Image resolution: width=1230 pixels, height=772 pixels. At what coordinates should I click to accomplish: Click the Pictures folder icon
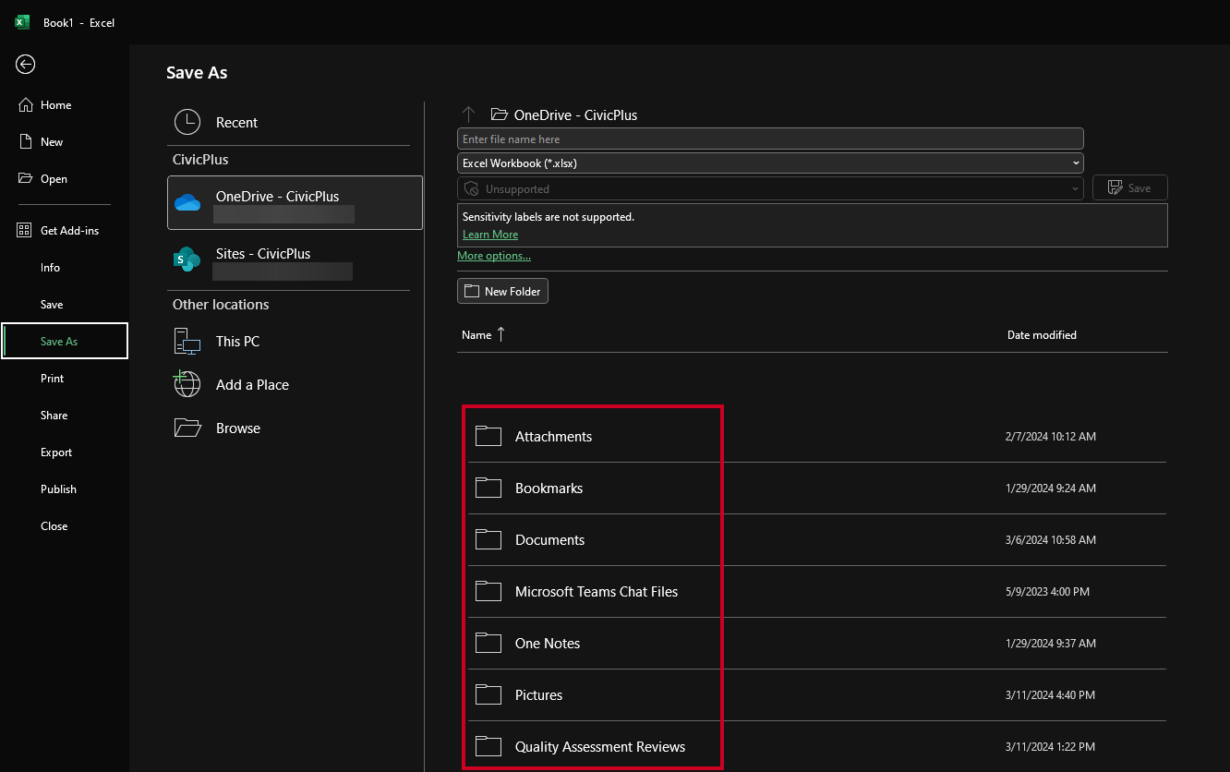[x=488, y=694]
